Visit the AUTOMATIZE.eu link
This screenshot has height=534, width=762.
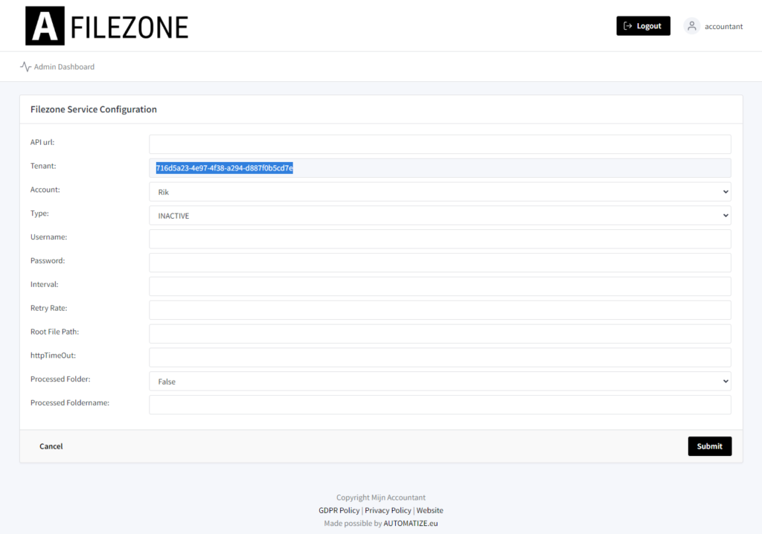(x=411, y=524)
